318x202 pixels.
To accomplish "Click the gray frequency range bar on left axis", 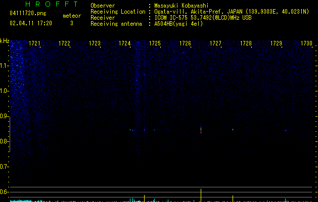I will pos(10,134).
